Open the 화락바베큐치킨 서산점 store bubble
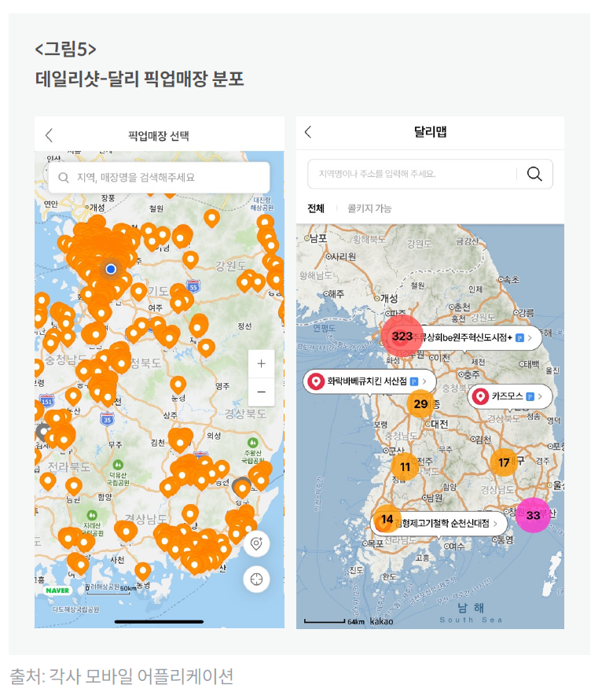This screenshot has width=602, height=692. tap(369, 381)
